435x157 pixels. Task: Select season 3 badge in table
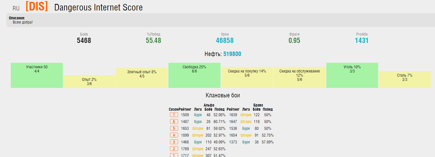point(174,142)
